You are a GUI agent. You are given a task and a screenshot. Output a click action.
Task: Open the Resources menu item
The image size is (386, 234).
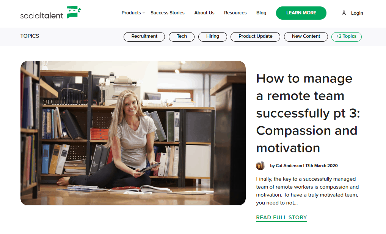point(235,13)
